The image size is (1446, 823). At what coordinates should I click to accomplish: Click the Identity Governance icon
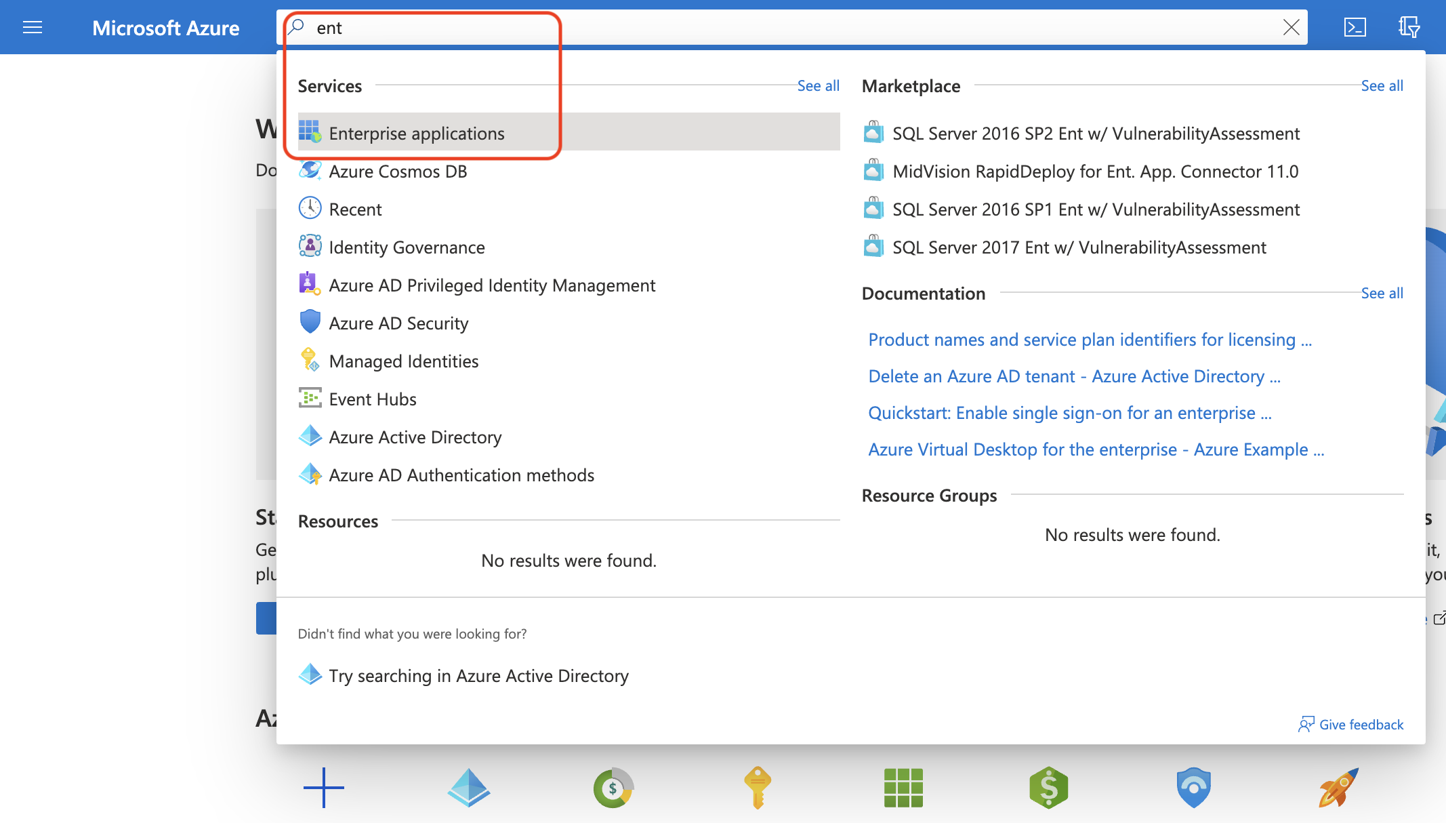click(x=310, y=245)
